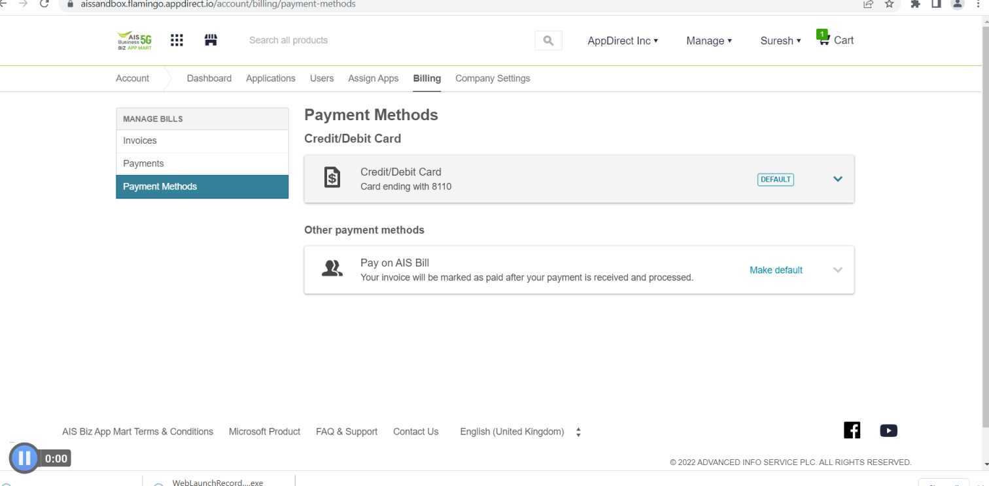The height and width of the screenshot is (486, 989).
Task: Open the shopping Cart
Action: pyautogui.click(x=835, y=40)
